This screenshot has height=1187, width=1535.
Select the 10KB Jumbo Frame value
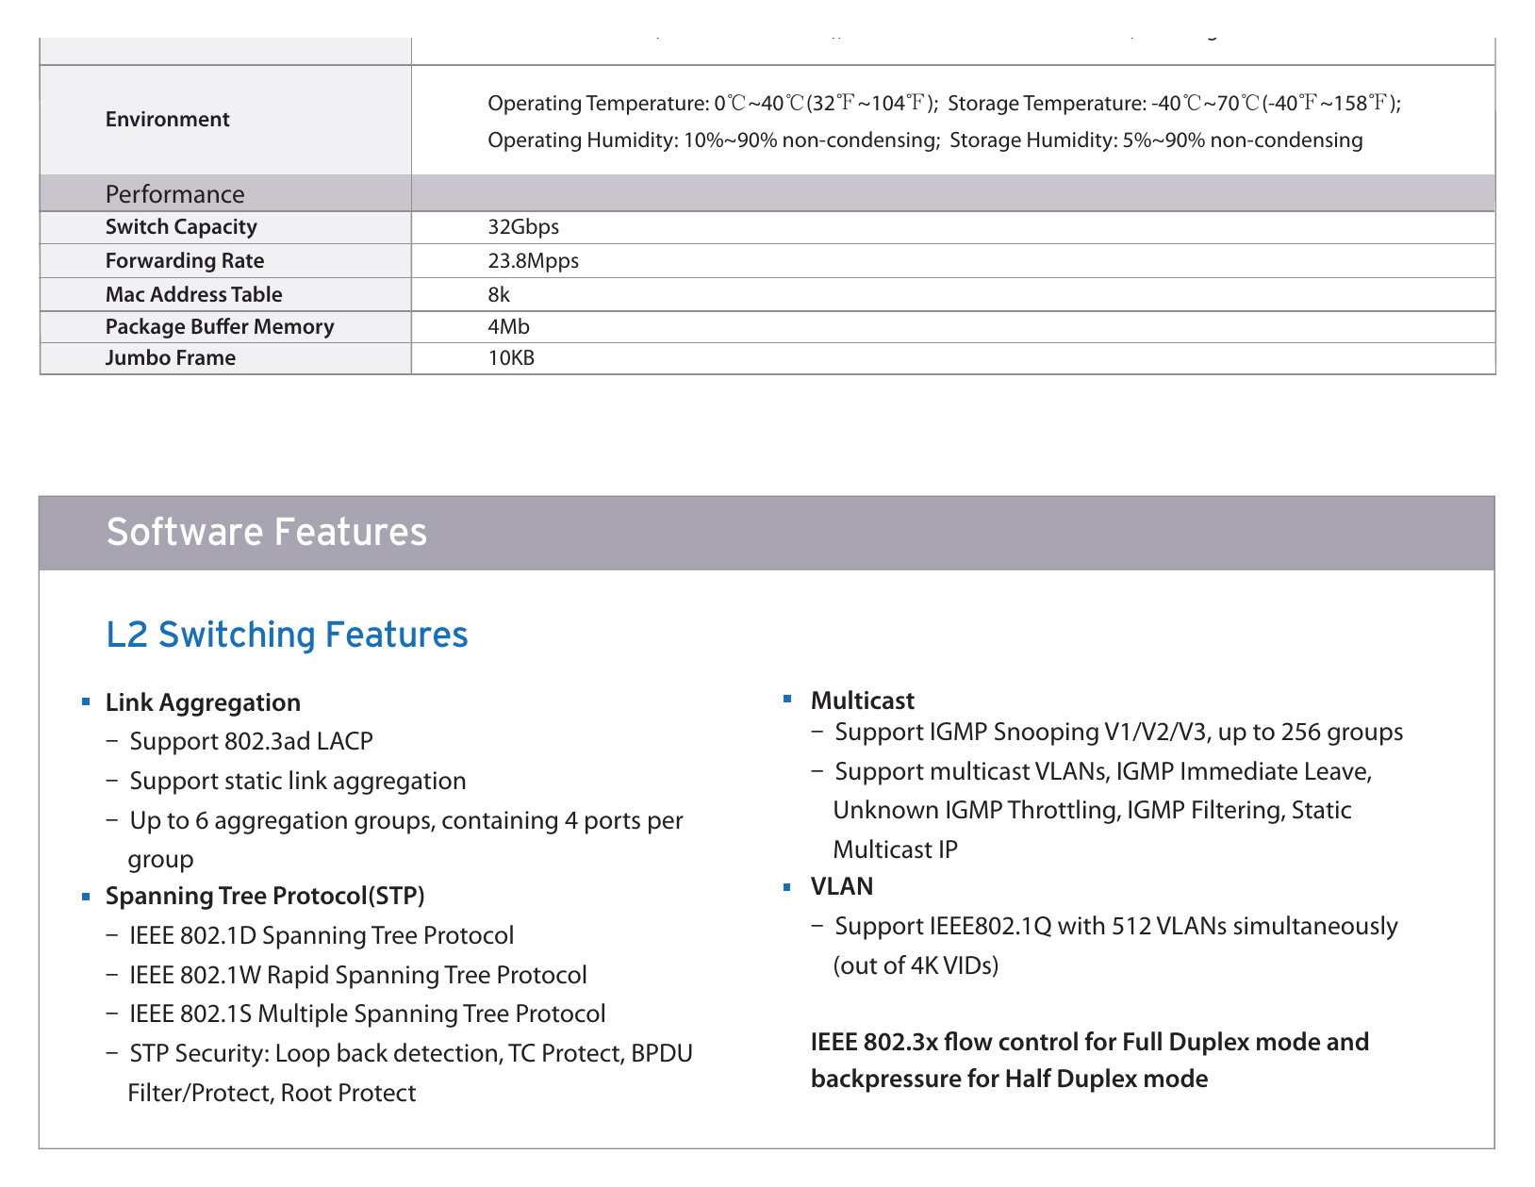511,358
